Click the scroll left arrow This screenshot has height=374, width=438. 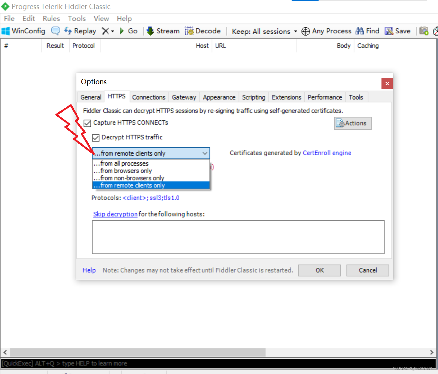(5, 352)
